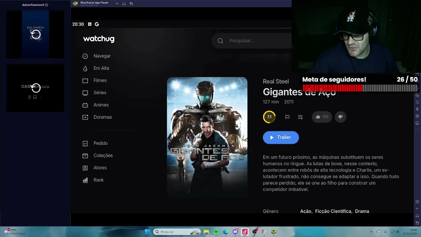Open the Coleções archive icon
421x237 pixels.
85,156
